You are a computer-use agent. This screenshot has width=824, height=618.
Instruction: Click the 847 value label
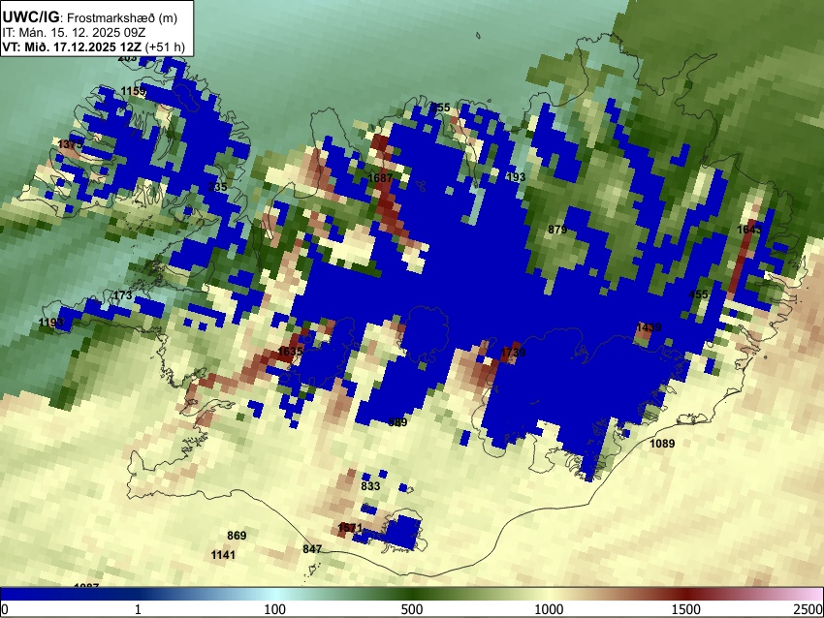312,549
